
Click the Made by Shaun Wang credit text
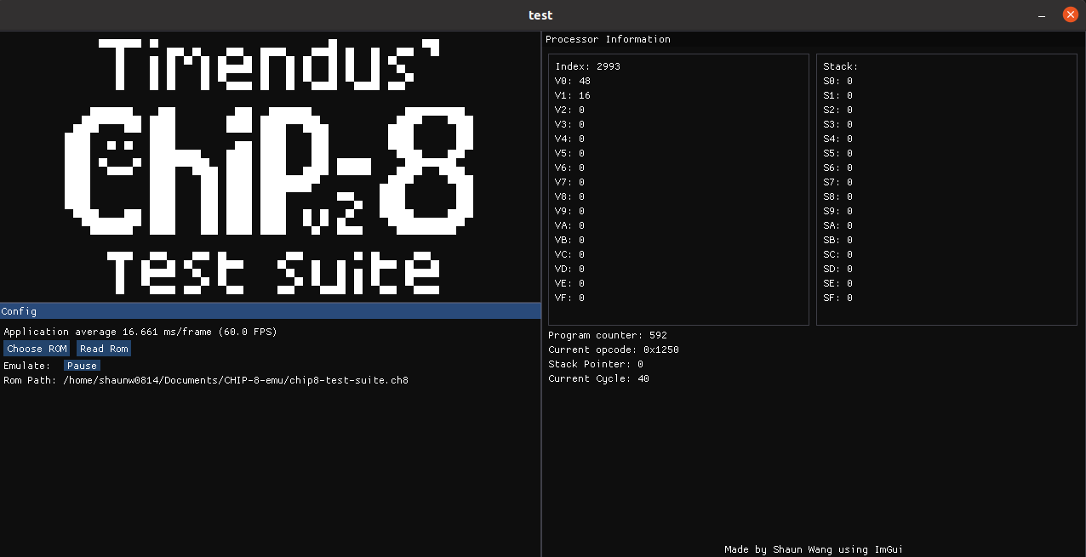tap(813, 549)
